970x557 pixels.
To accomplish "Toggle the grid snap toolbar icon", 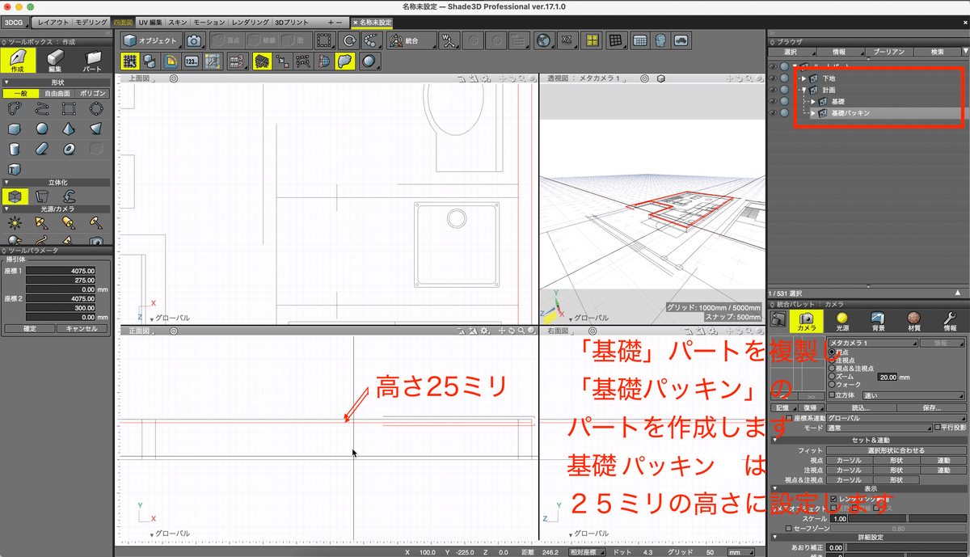I will click(x=129, y=61).
